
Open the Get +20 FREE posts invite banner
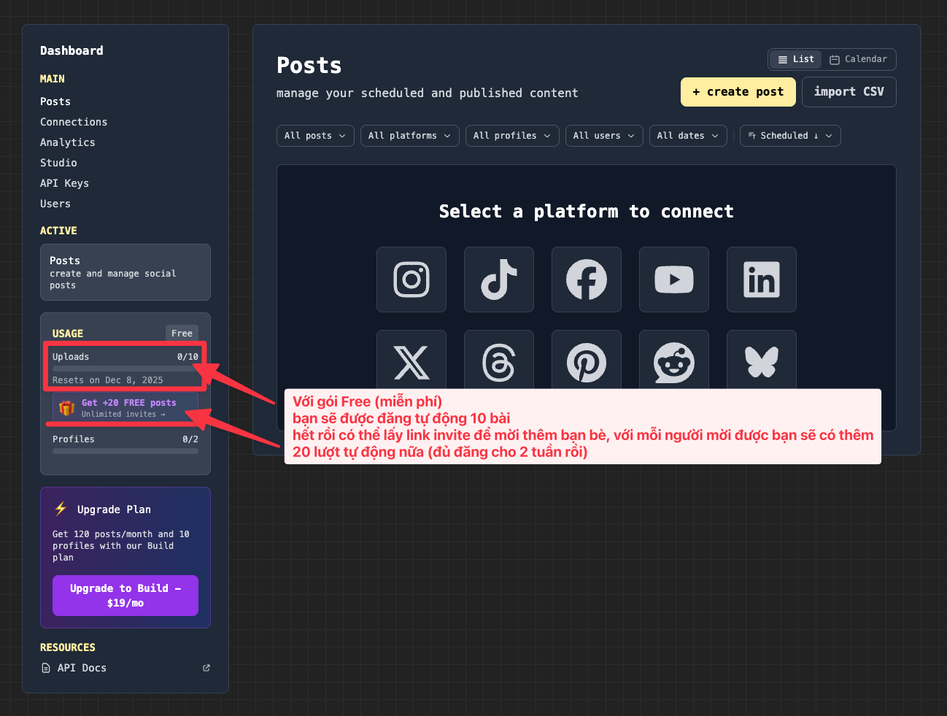(x=125, y=408)
